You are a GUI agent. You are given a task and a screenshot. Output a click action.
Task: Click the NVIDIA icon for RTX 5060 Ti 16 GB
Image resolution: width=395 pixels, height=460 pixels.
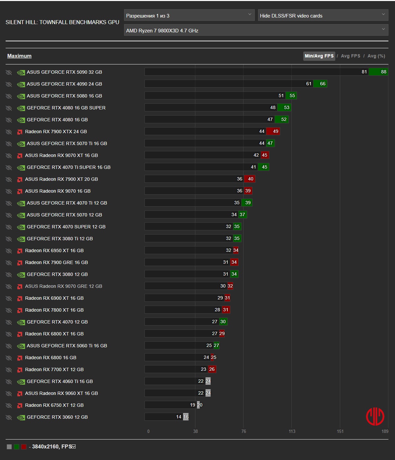pyautogui.click(x=21, y=346)
